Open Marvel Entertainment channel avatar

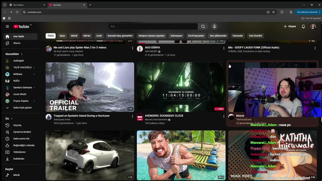pos(140,117)
